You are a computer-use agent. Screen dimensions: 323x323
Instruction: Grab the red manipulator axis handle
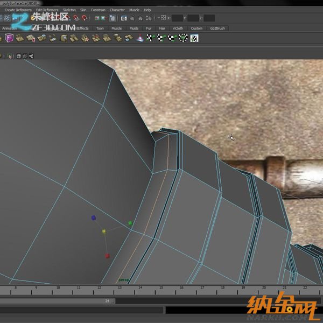[x=107, y=256]
